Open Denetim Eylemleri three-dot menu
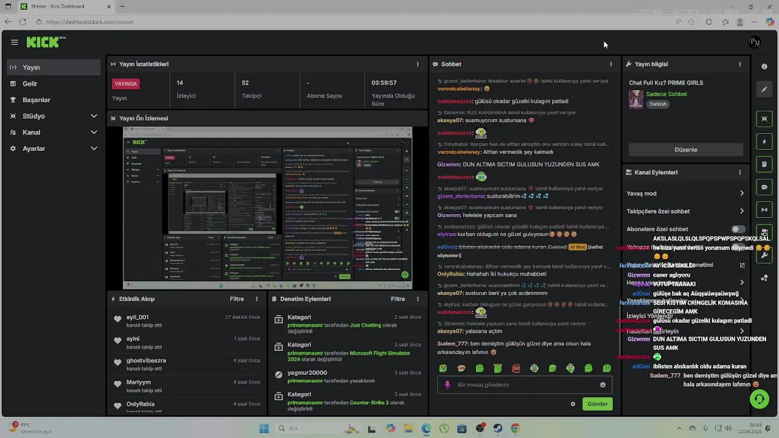This screenshot has width=779, height=438. [x=417, y=299]
